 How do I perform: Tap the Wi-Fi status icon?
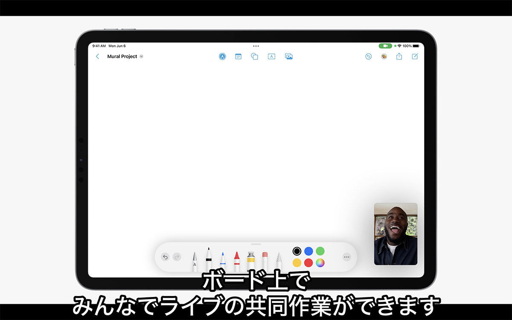(x=399, y=46)
